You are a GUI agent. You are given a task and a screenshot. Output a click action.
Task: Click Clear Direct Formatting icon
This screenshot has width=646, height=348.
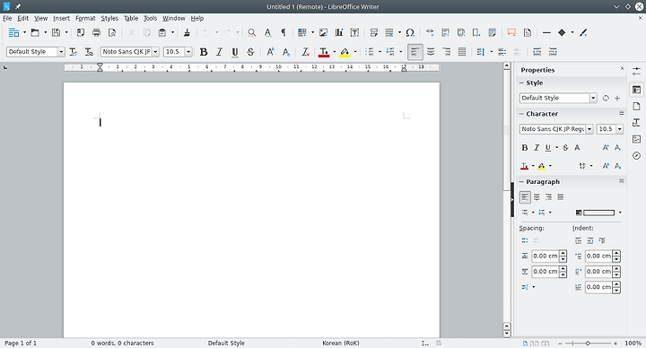coord(305,52)
